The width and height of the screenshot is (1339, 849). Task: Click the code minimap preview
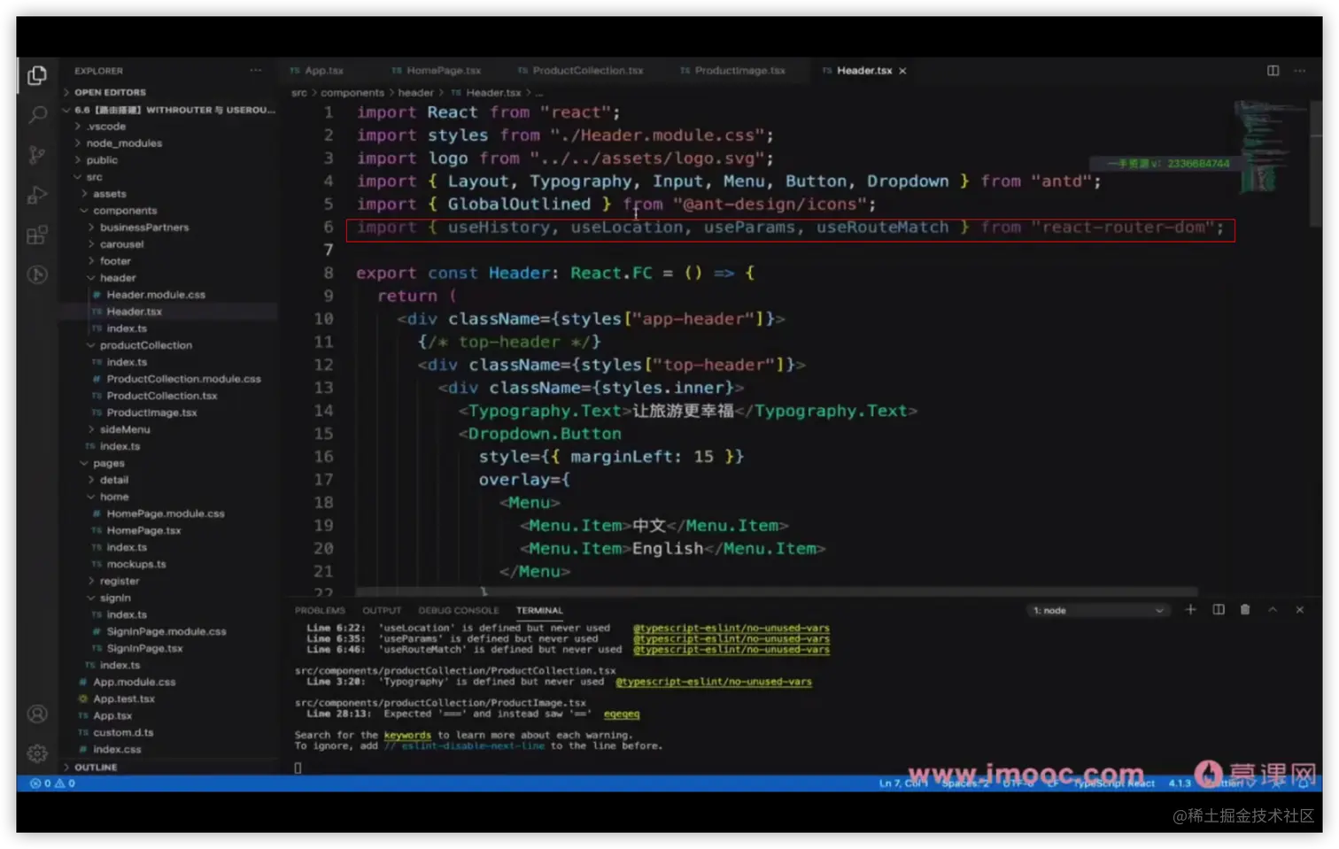pyautogui.click(x=1269, y=146)
